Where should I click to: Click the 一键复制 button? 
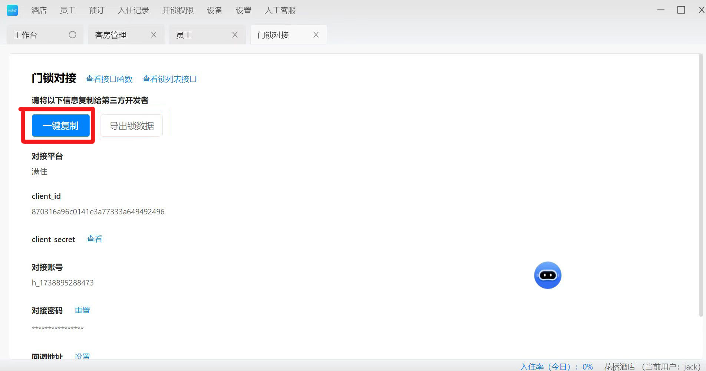pyautogui.click(x=60, y=126)
